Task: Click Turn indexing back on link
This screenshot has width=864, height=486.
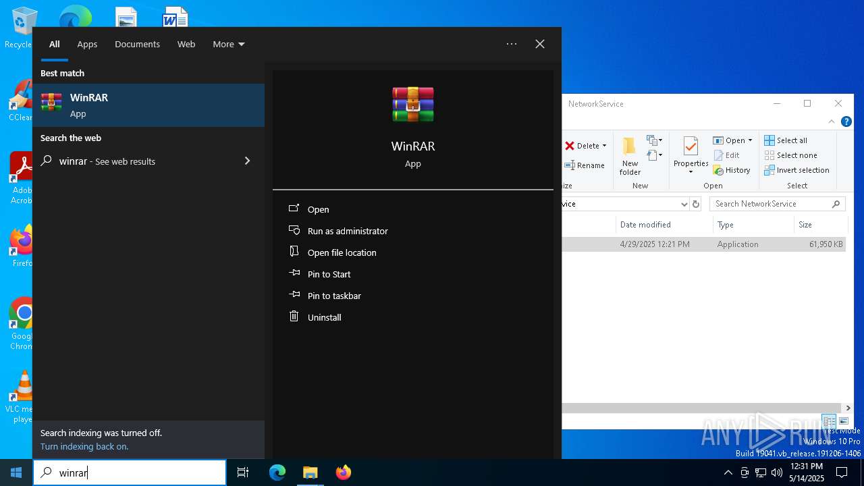Action: pos(84,446)
